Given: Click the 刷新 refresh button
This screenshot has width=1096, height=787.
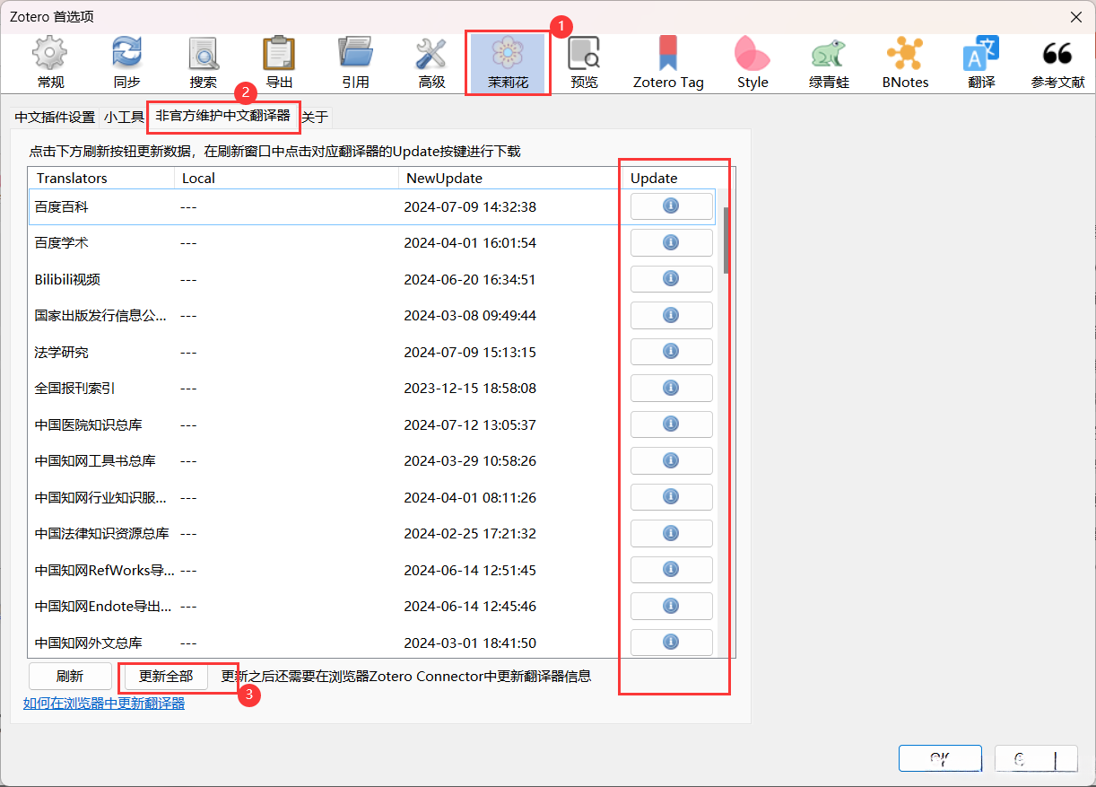Looking at the screenshot, I should [70, 677].
